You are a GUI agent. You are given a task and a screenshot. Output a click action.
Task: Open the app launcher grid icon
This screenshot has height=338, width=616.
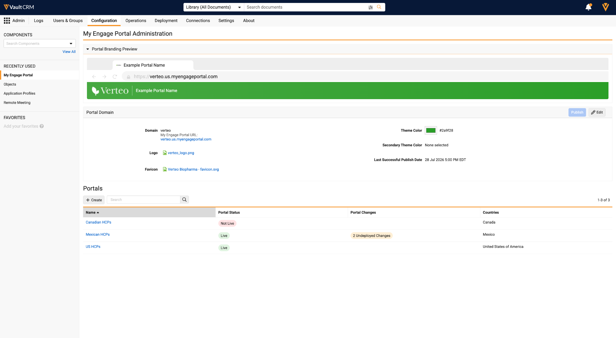coord(7,20)
